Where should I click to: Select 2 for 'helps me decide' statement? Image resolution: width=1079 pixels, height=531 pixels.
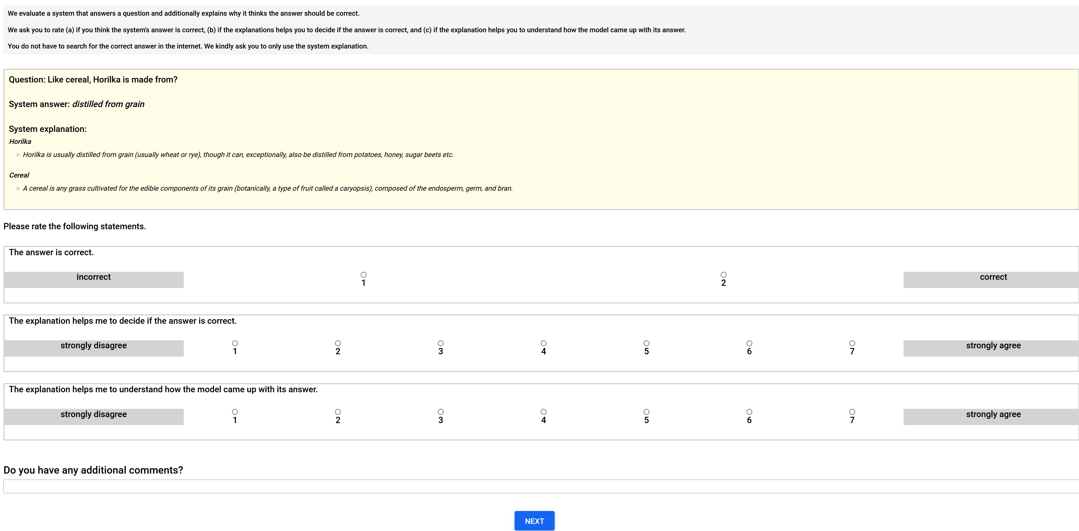pos(337,343)
